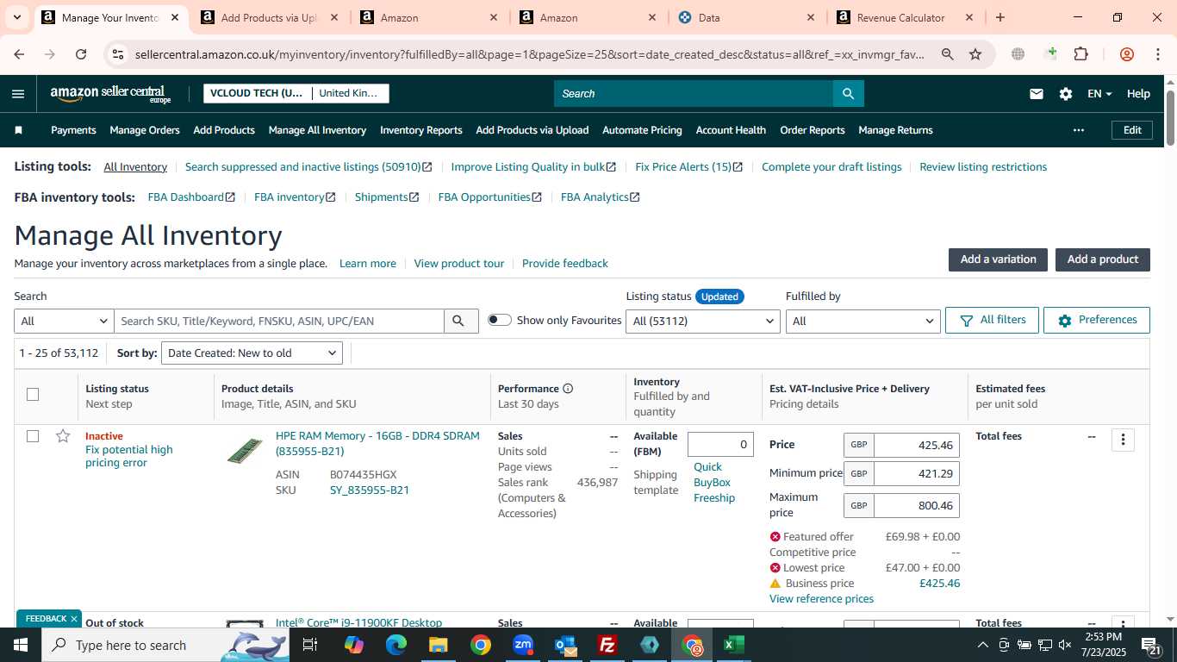
Task: Open Preferences button
Action: [x=1097, y=320]
